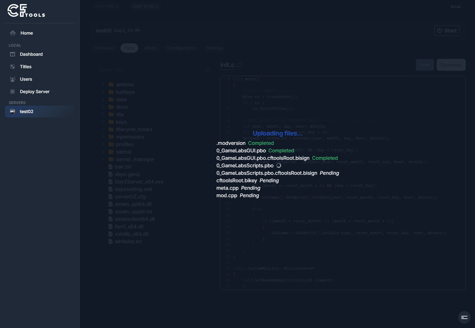Open the local account dropdown
The image size is (475, 328).
(458, 7)
